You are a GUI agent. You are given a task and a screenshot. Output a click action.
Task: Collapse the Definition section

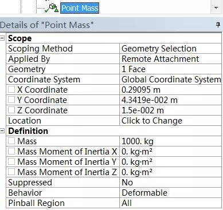pyautogui.click(x=2, y=131)
